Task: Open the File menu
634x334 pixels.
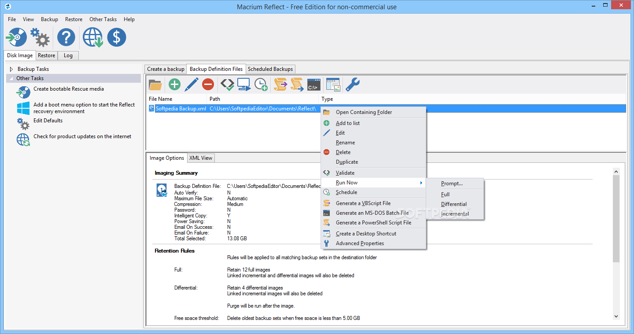Action: [12, 19]
